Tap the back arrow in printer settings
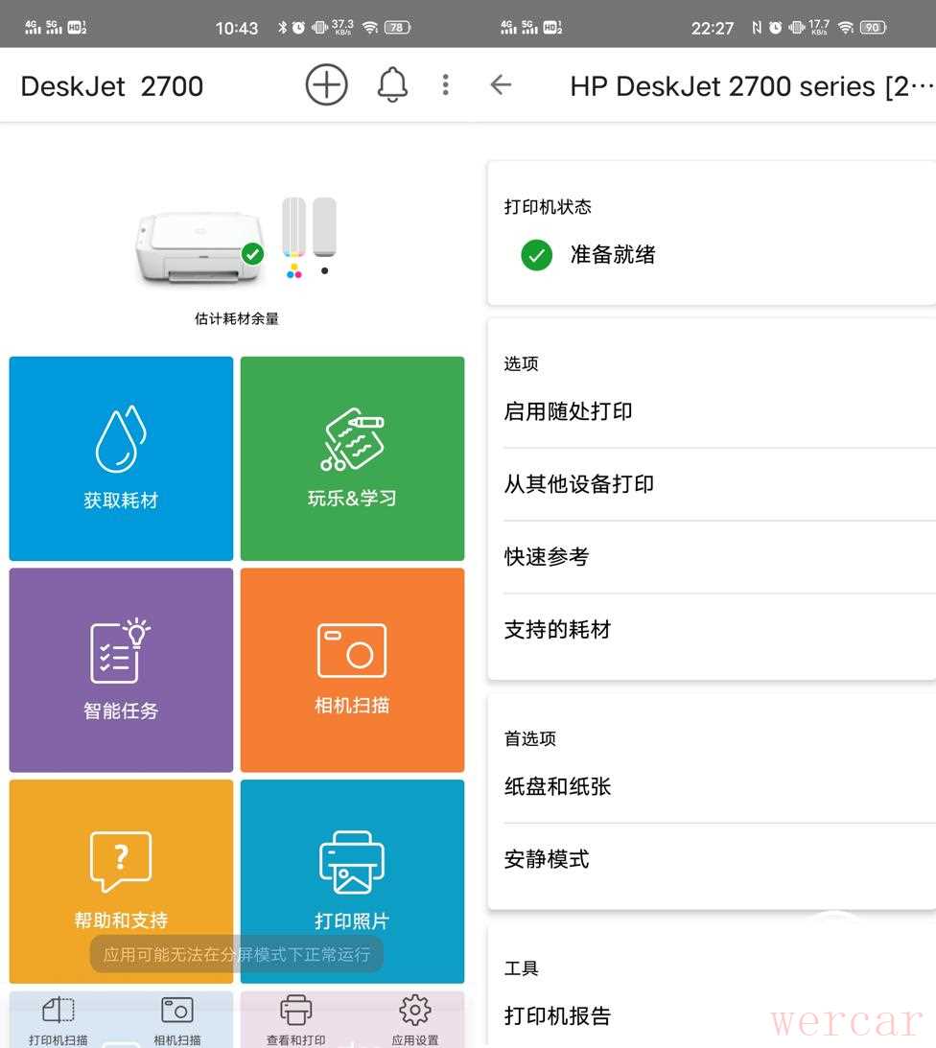This screenshot has width=936, height=1048. coord(501,85)
